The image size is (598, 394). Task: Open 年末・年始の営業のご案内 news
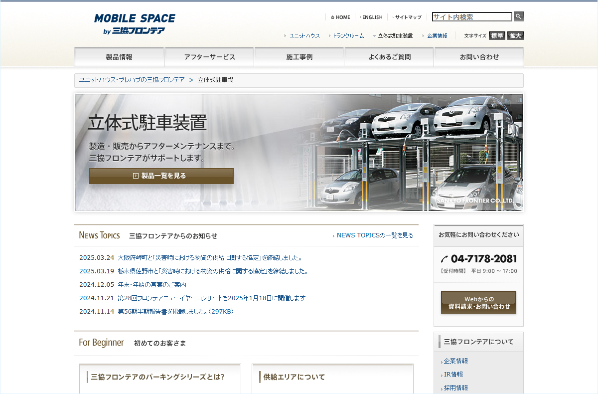(152, 285)
